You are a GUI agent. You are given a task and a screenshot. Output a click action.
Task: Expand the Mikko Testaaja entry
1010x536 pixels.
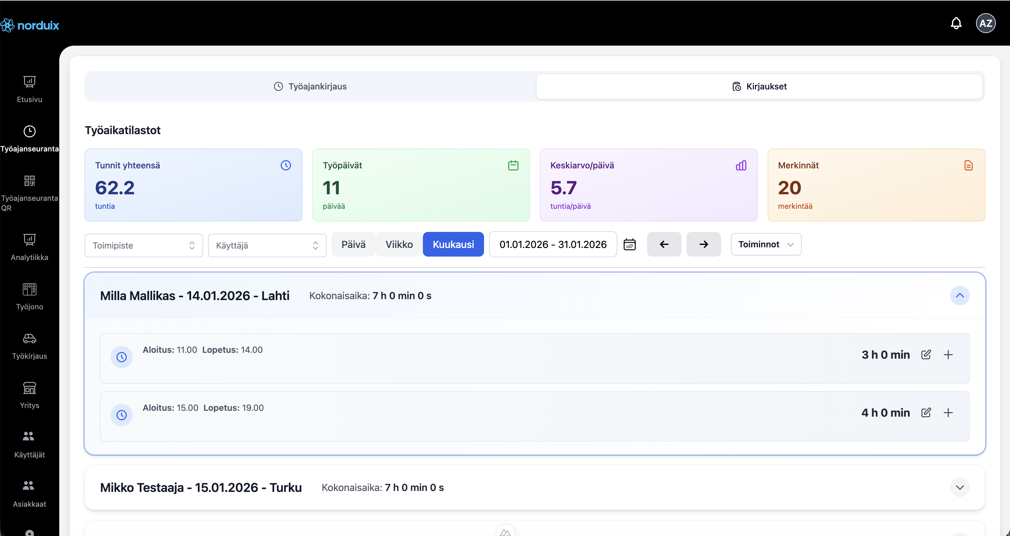(x=959, y=487)
